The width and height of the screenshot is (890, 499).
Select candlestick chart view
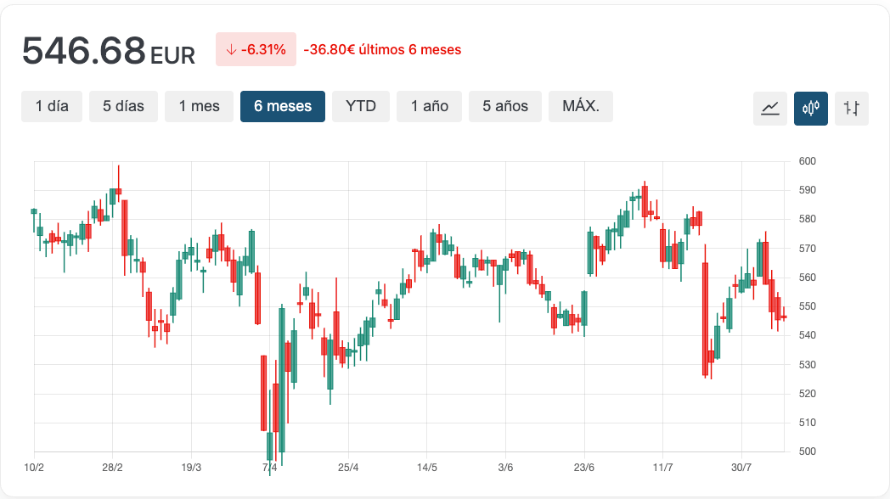(810, 108)
